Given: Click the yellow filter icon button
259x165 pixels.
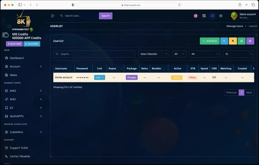Looking at the screenshot, I should tap(233, 41).
